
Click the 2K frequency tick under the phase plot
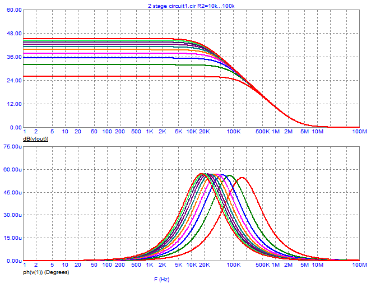163,265
